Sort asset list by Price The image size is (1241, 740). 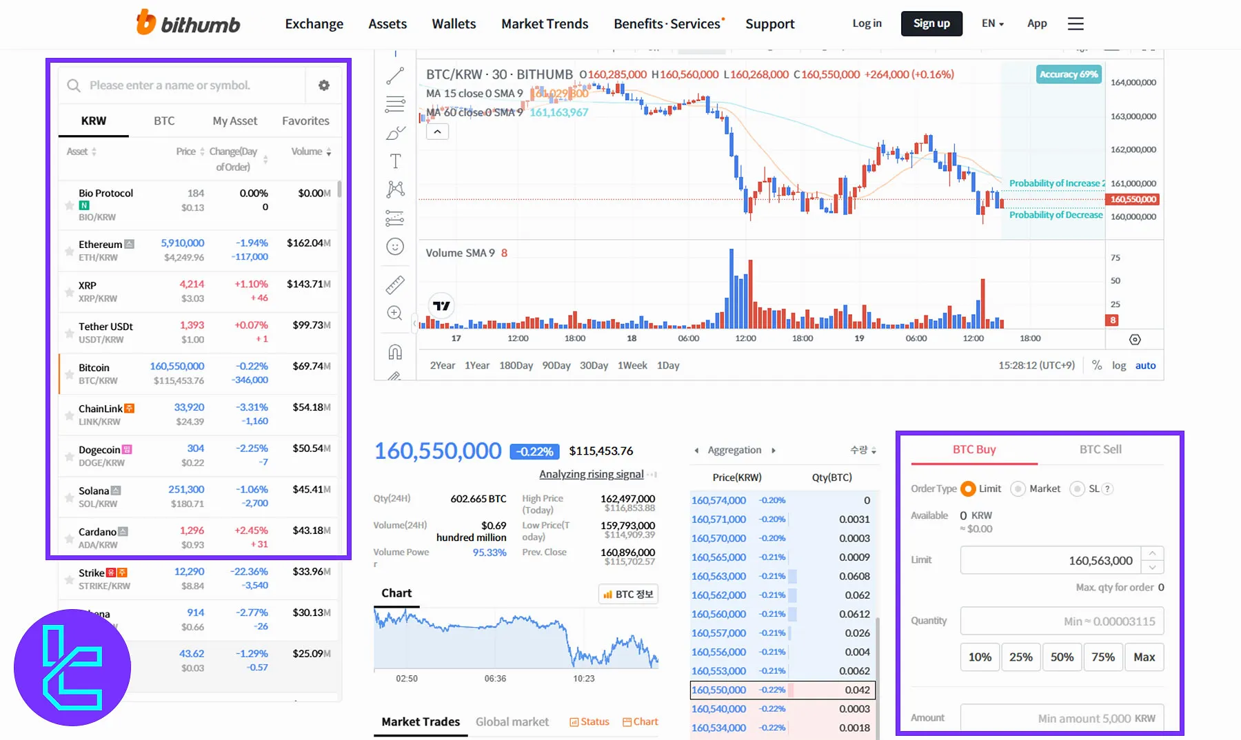coord(190,152)
